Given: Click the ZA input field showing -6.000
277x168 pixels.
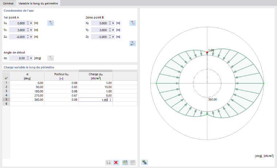Looking at the screenshot, I should pos(17,37).
